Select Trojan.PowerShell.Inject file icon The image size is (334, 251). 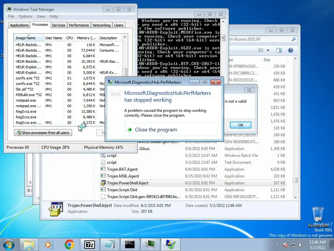tap(103, 183)
